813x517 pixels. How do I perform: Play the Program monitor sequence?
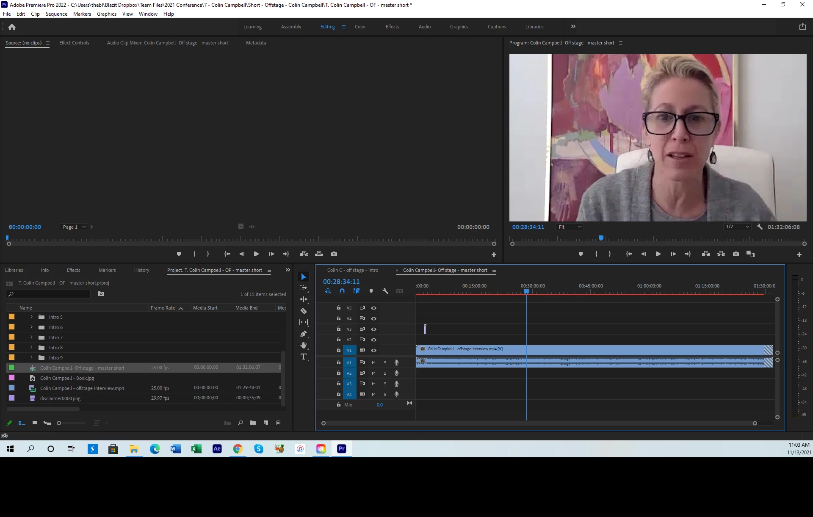click(658, 254)
